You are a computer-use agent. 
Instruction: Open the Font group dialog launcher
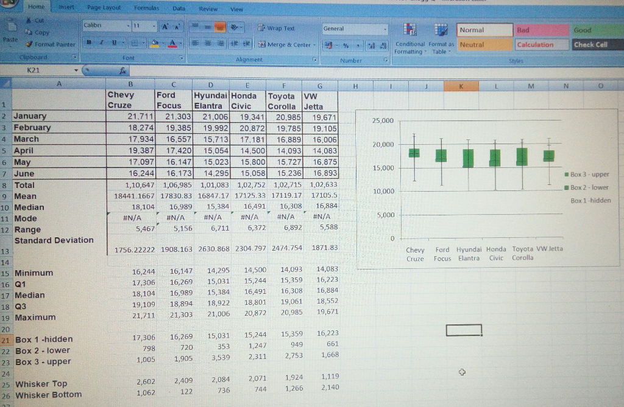point(181,58)
